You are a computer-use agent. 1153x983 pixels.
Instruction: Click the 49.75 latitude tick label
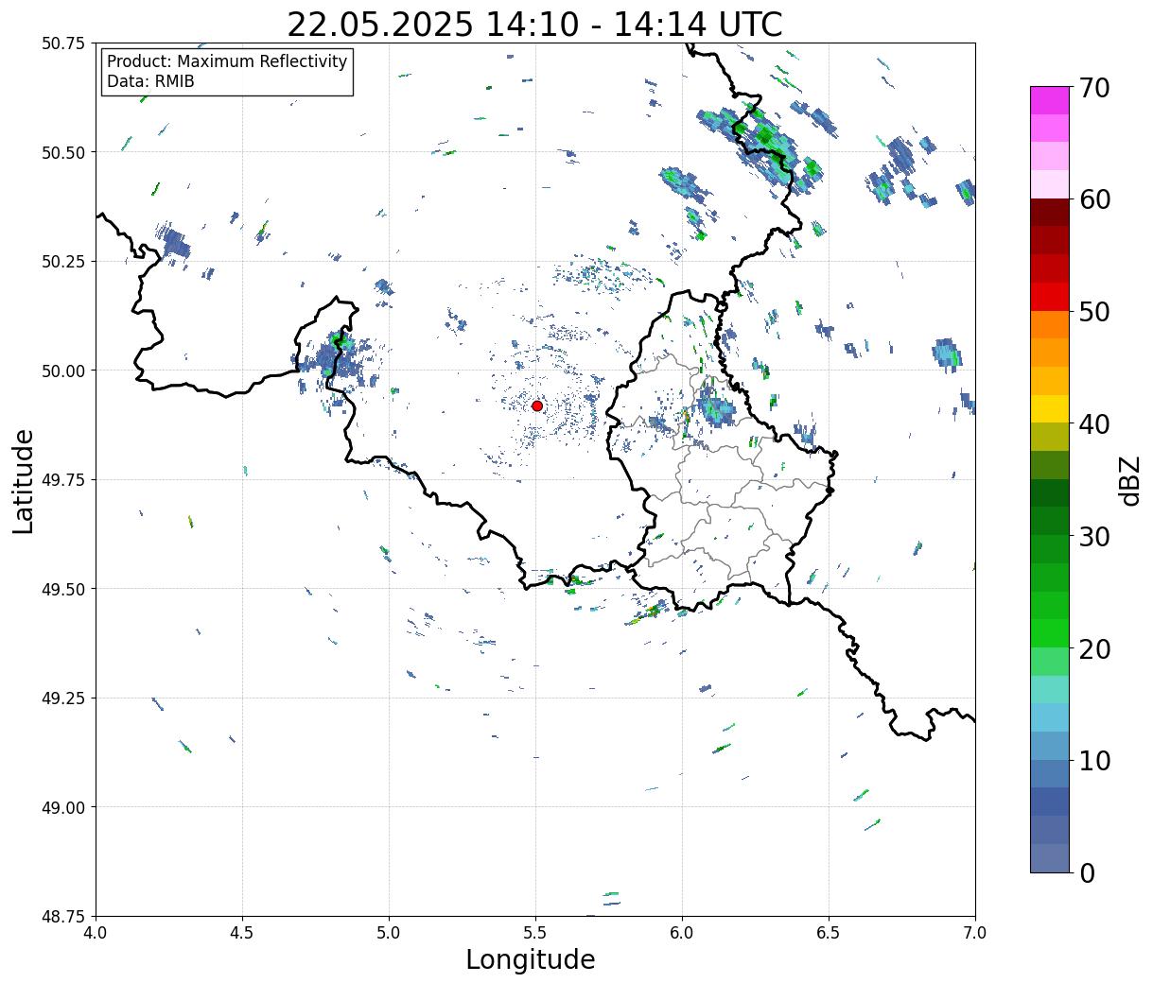[63, 480]
